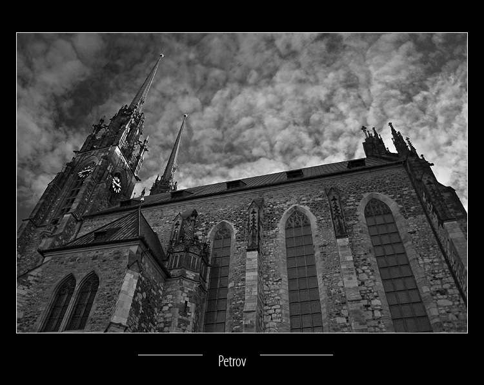Screen dimensions: 484x385
Task: Click the rightmost roof dormer window
Action: [356, 164]
